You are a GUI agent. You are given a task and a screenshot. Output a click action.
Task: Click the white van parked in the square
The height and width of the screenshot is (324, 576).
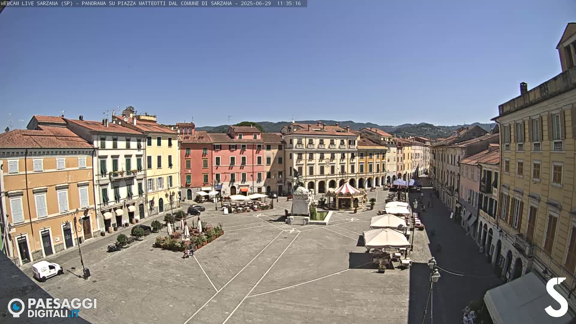point(47,271)
